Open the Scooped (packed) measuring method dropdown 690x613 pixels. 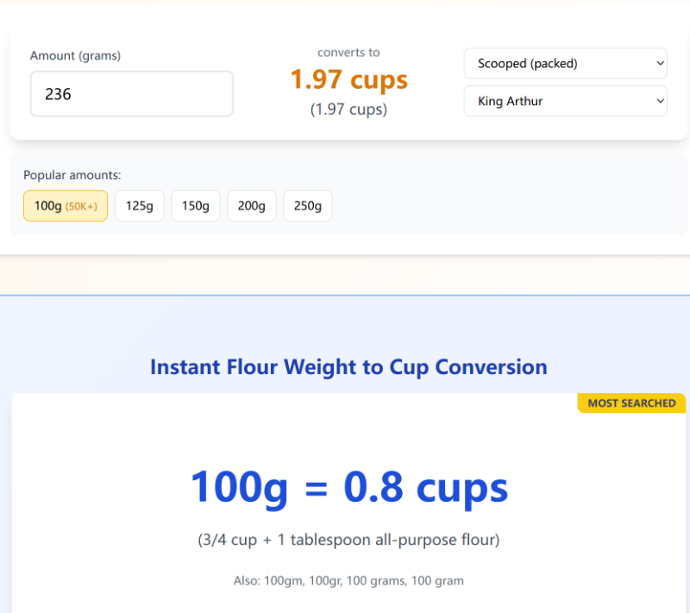[x=565, y=64]
